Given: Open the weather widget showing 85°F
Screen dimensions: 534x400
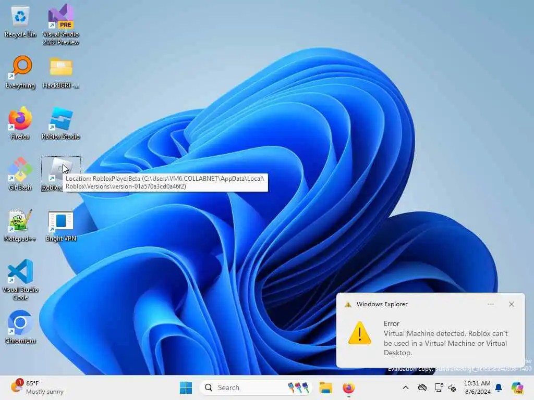Looking at the screenshot, I should [x=38, y=387].
